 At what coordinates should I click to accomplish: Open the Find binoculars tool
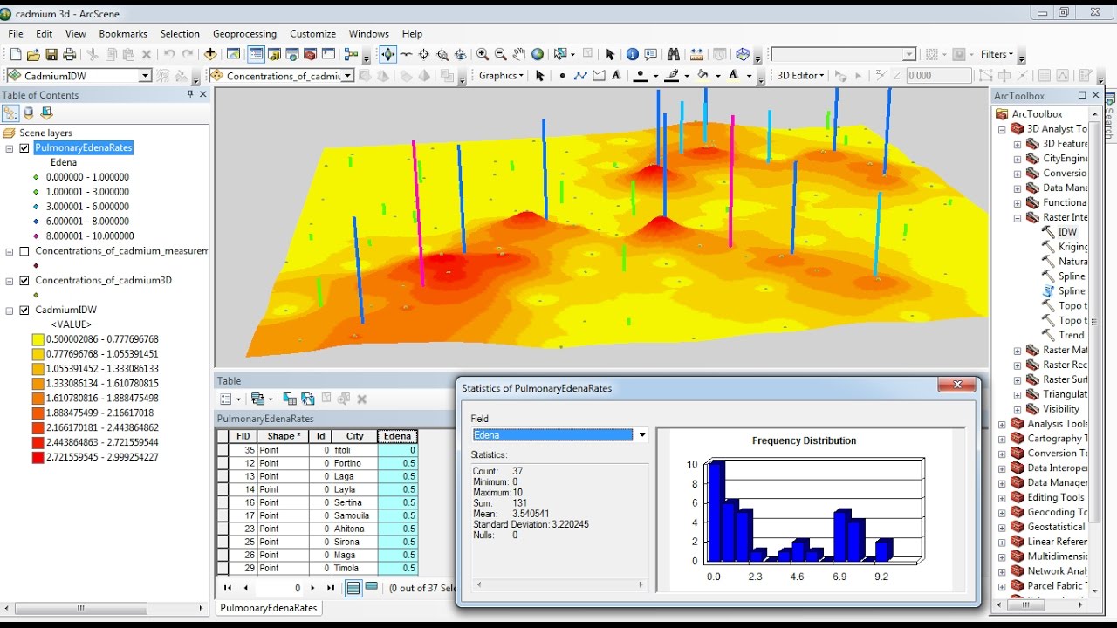tap(674, 54)
